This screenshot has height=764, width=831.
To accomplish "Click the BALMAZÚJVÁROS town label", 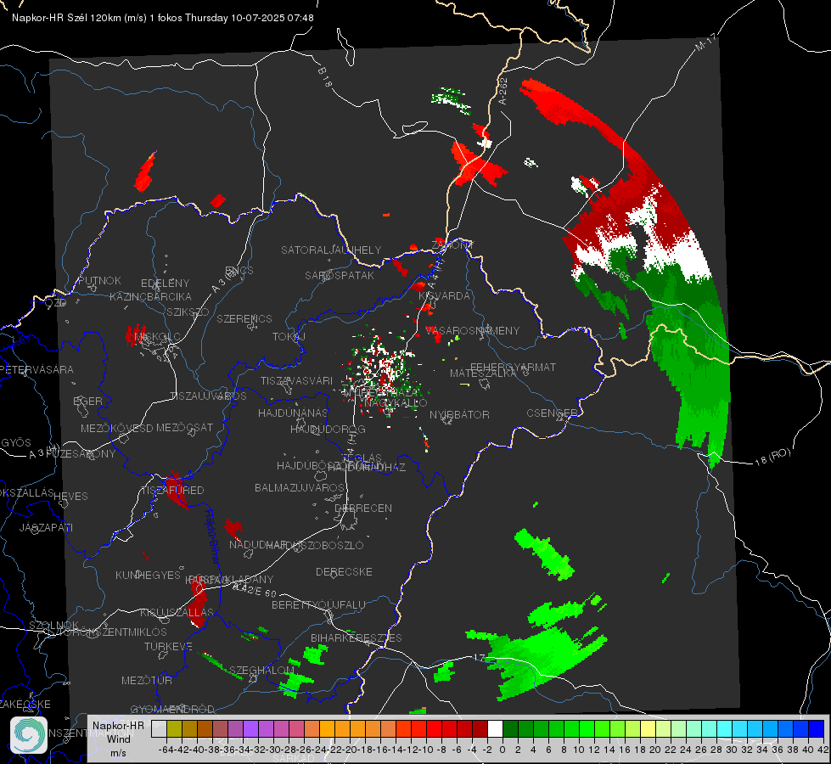I will tap(300, 487).
